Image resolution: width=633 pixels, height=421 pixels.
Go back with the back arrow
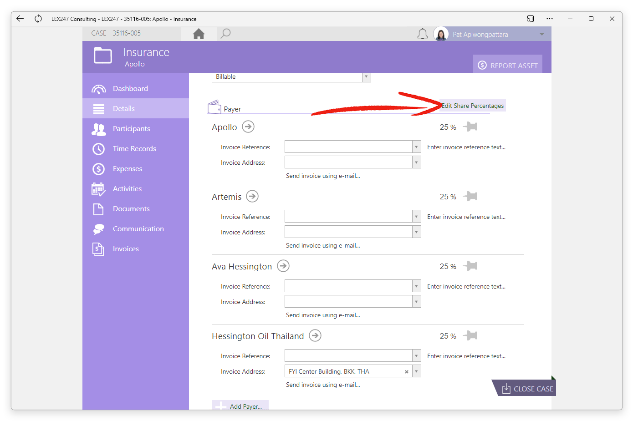point(20,19)
